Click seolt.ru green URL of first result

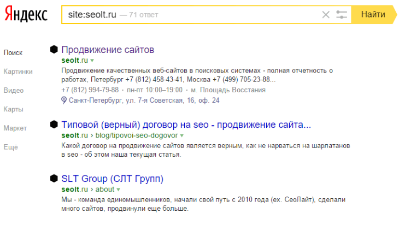pyautogui.click(x=74, y=61)
